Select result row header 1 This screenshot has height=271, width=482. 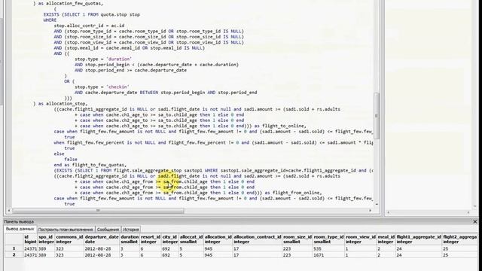[x=14, y=248]
